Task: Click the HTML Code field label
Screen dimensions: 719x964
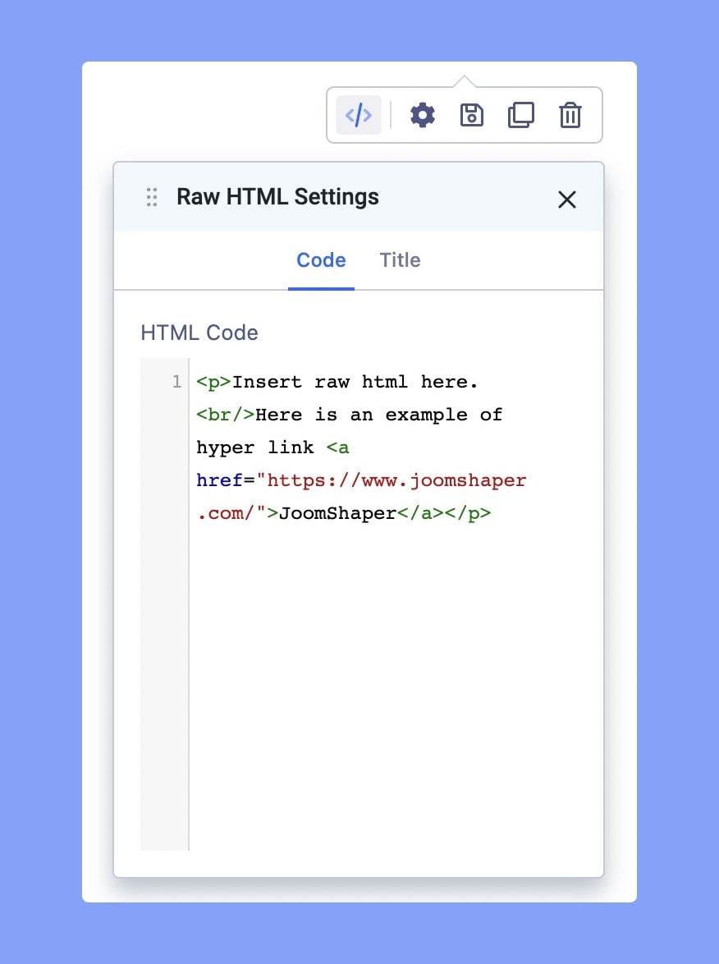Action: [x=199, y=333]
